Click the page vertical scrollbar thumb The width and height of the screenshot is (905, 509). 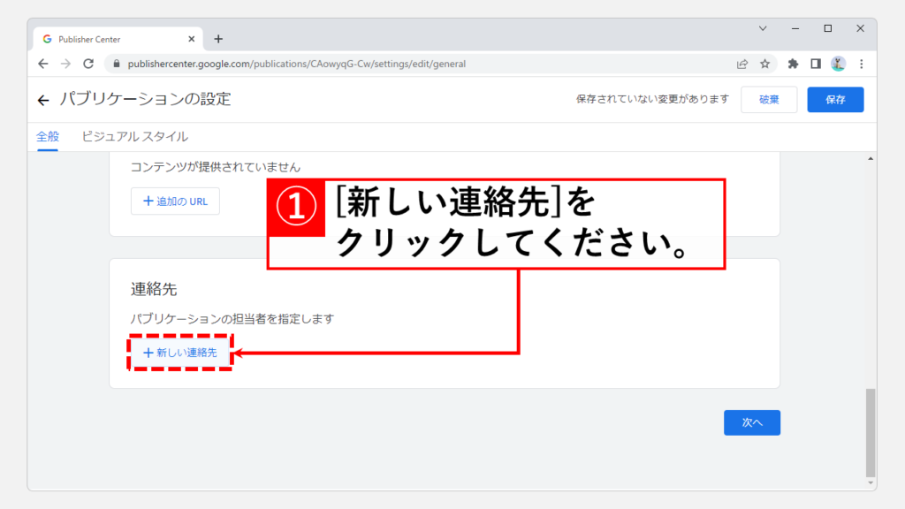pyautogui.click(x=871, y=431)
